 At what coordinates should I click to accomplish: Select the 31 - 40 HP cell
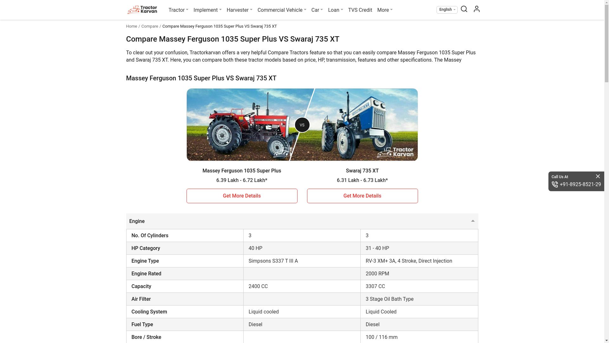click(x=419, y=248)
